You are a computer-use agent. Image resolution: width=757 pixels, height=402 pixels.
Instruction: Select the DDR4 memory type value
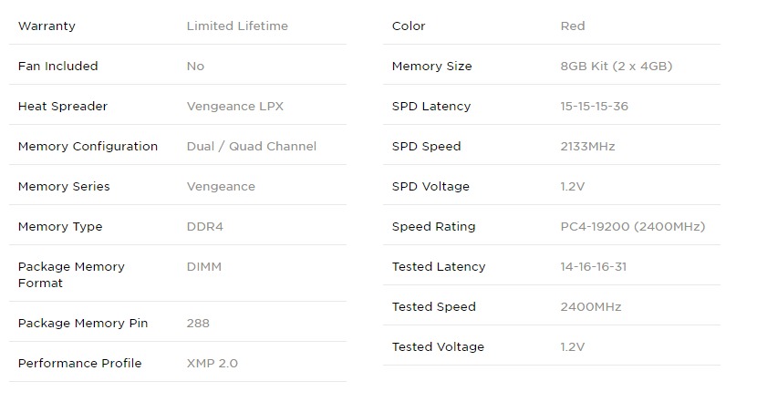(x=204, y=227)
